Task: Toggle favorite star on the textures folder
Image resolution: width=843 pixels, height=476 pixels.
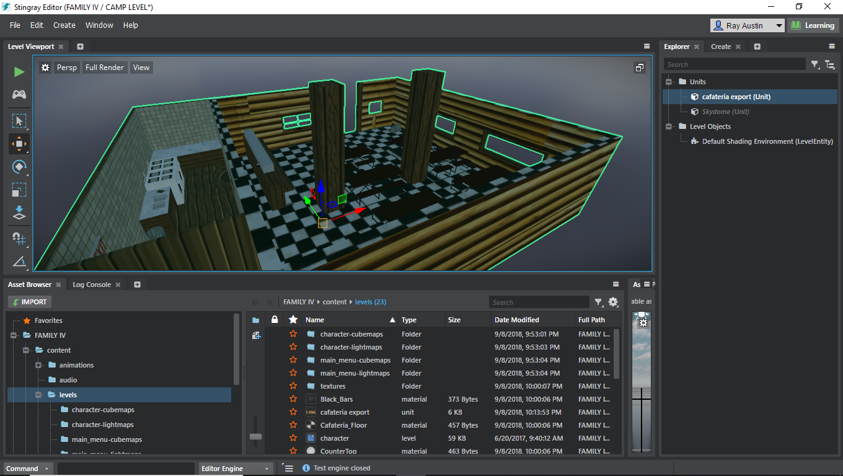Action: coord(293,386)
